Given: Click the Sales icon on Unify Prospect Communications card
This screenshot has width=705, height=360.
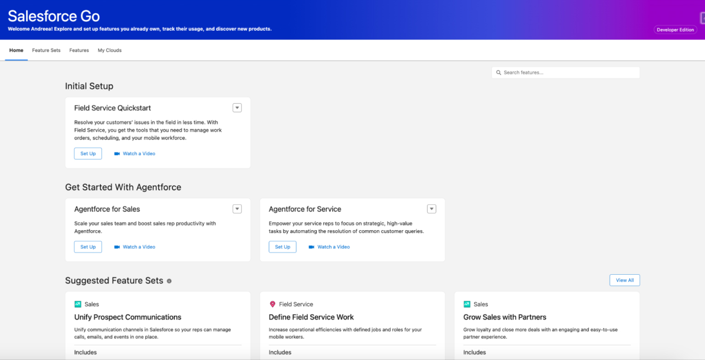Looking at the screenshot, I should click(78, 304).
